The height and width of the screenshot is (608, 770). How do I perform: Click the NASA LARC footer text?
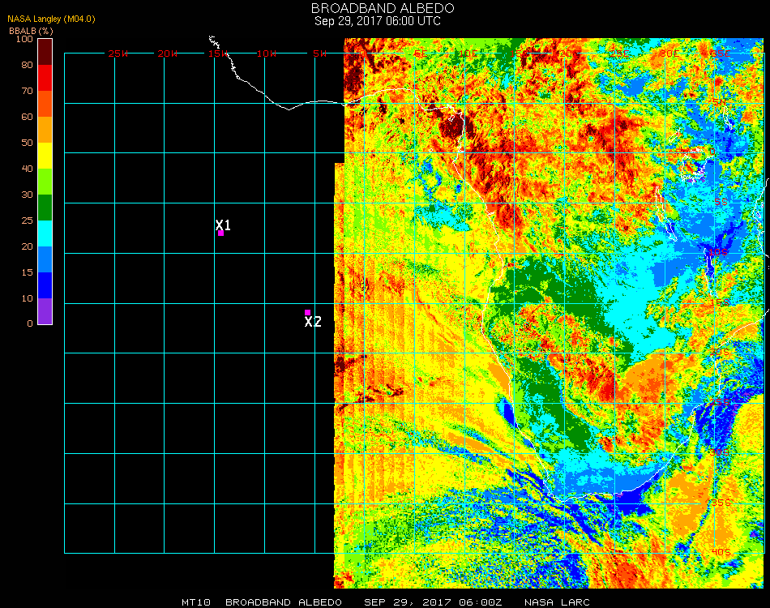(557, 602)
